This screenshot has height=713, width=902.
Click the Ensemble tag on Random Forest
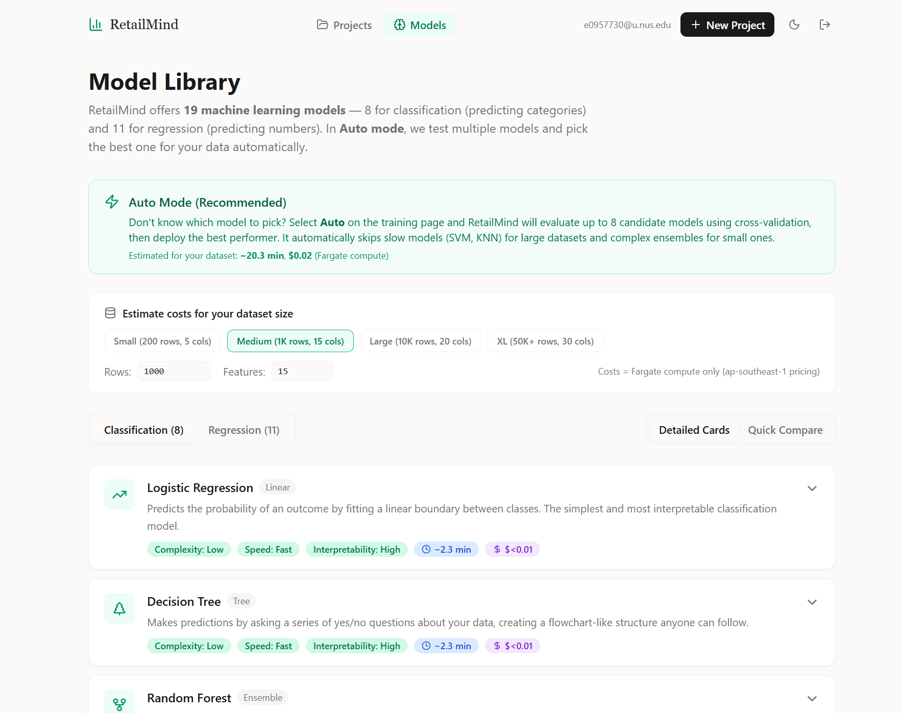263,698
